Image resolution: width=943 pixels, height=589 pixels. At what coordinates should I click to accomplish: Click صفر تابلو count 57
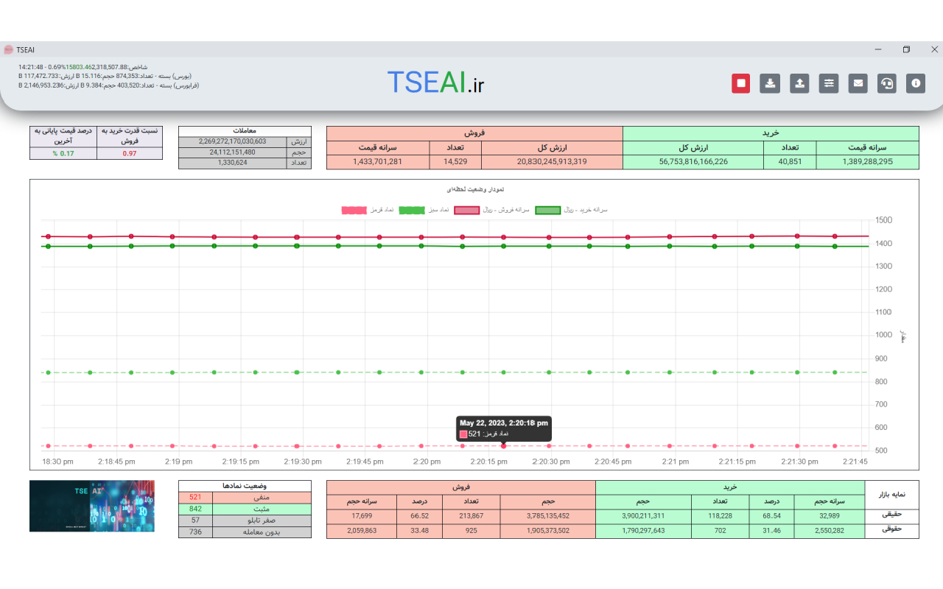pos(195,521)
